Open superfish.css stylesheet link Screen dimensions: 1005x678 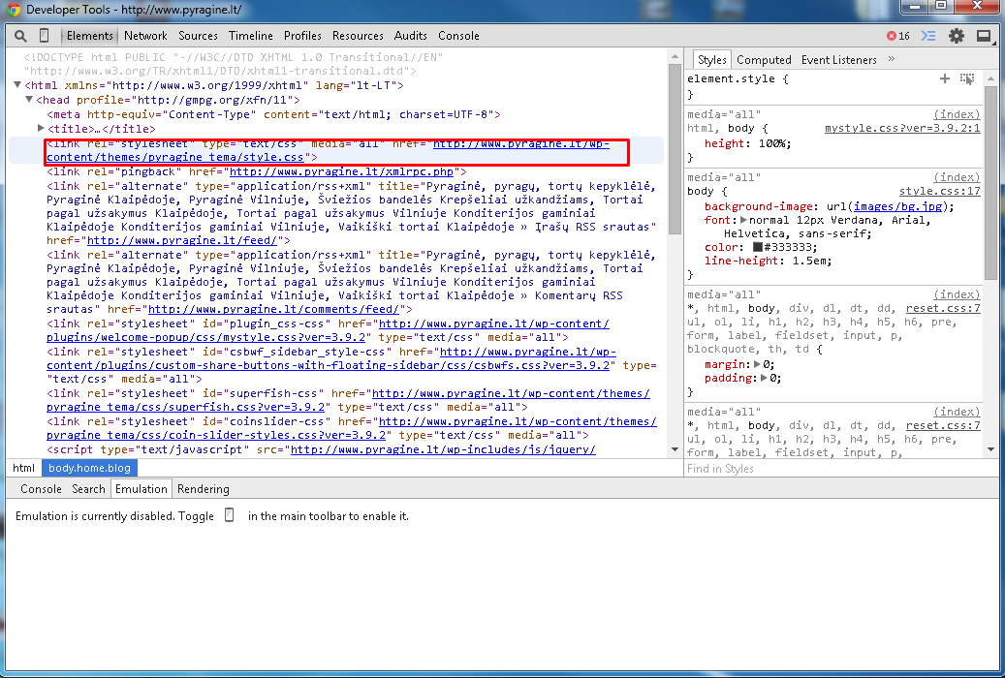pyautogui.click(x=348, y=401)
